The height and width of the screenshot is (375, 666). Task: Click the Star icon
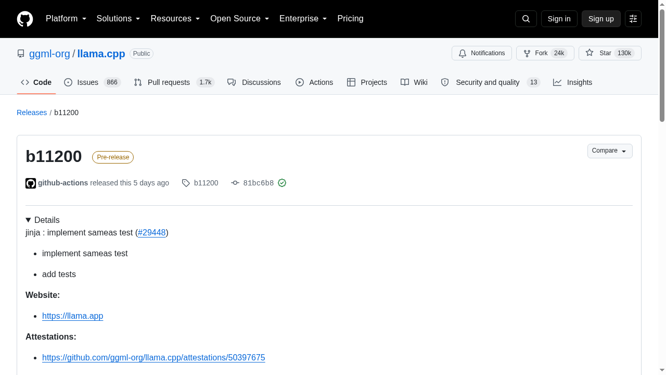[x=590, y=53]
